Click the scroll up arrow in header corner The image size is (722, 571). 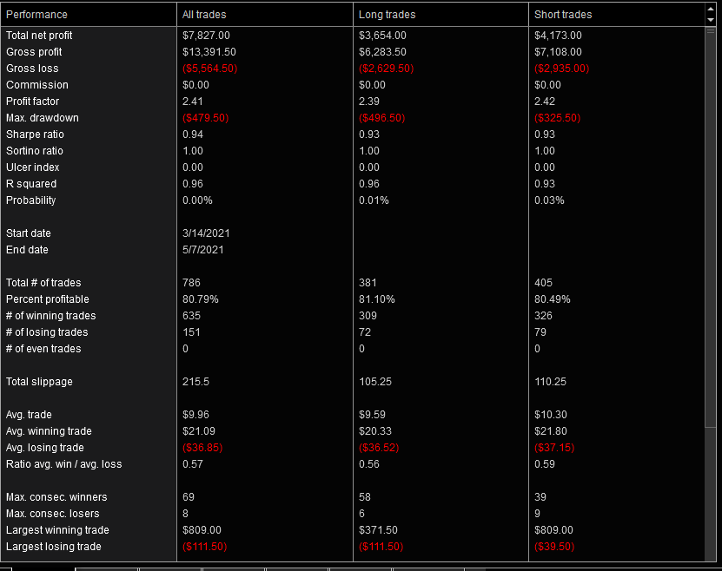(x=711, y=10)
